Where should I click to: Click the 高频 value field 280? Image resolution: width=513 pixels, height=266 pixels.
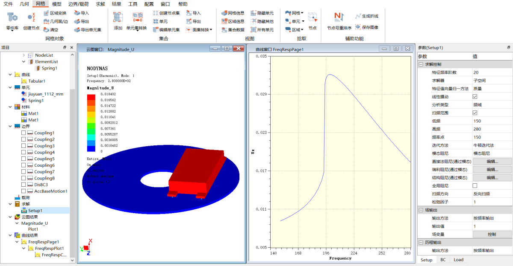tap(492, 129)
